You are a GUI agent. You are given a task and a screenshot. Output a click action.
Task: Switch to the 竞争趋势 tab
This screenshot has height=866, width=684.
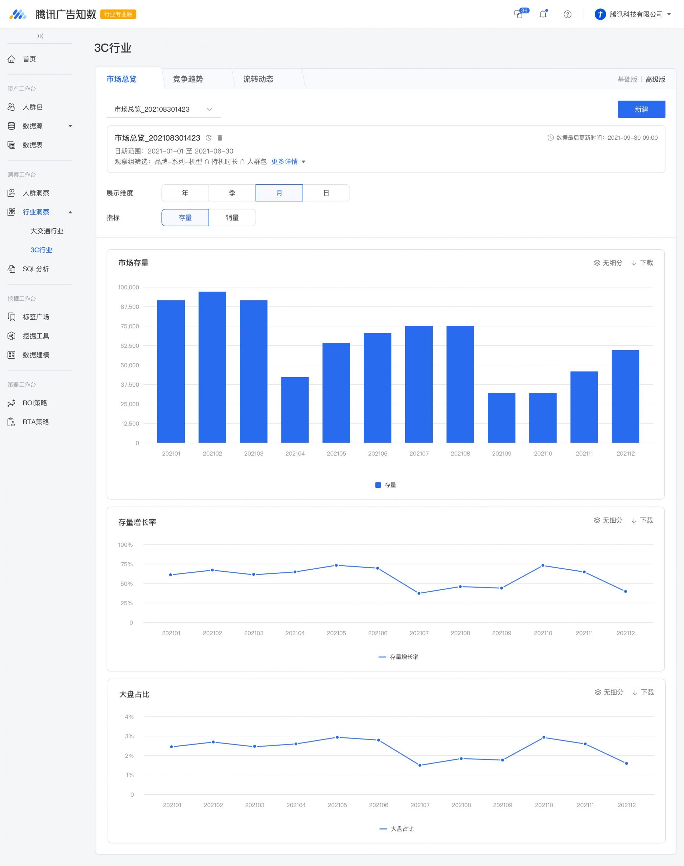pos(188,79)
